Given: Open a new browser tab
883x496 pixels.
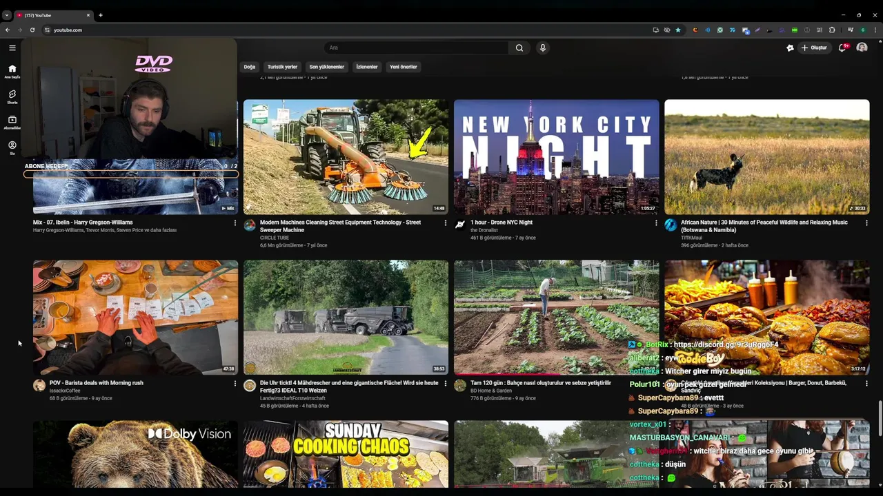Looking at the screenshot, I should [101, 15].
